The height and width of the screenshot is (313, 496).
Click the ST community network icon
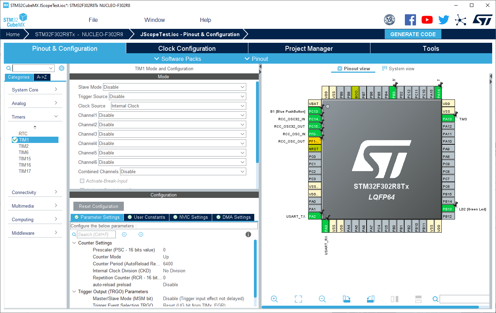click(461, 20)
